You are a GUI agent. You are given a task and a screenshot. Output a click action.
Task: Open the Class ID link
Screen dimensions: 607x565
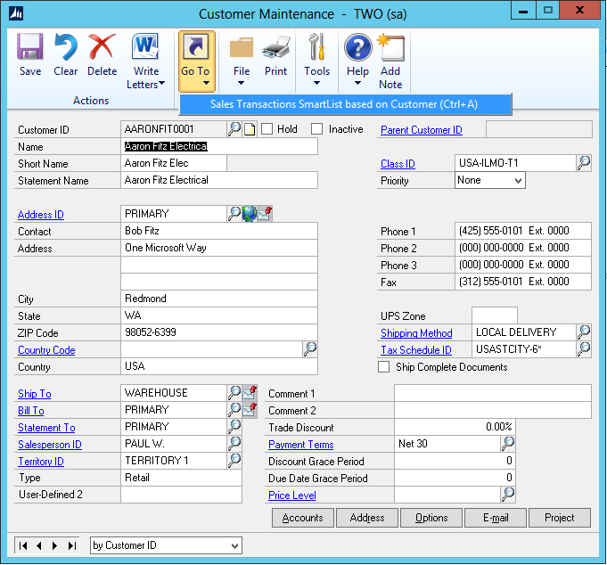click(x=398, y=164)
